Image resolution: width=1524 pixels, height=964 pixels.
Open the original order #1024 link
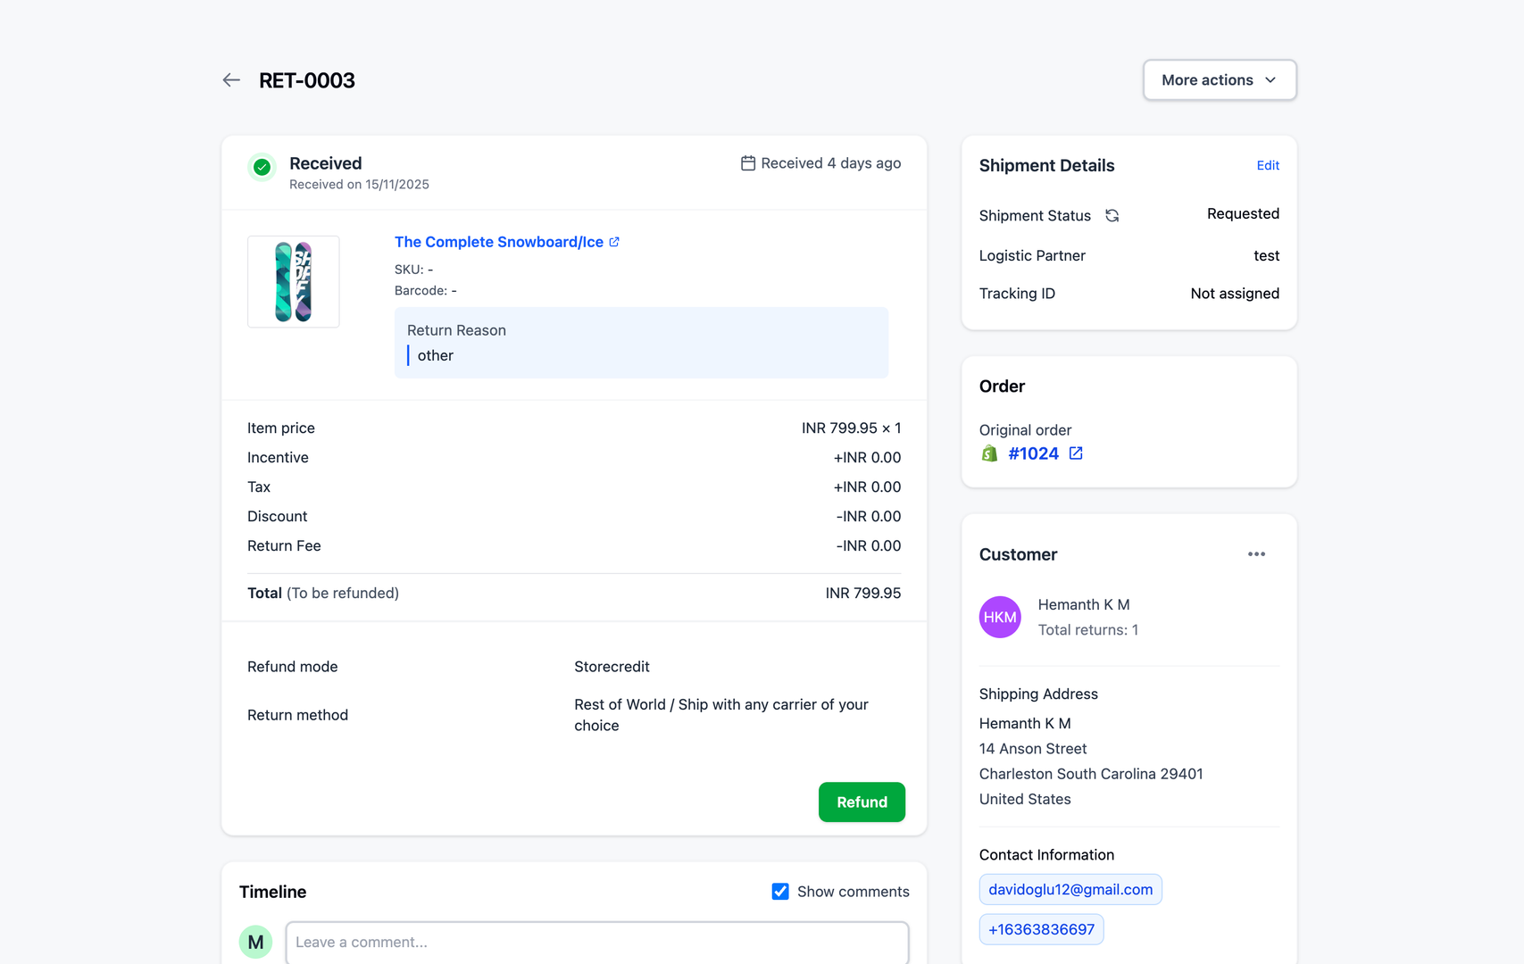(x=1033, y=453)
